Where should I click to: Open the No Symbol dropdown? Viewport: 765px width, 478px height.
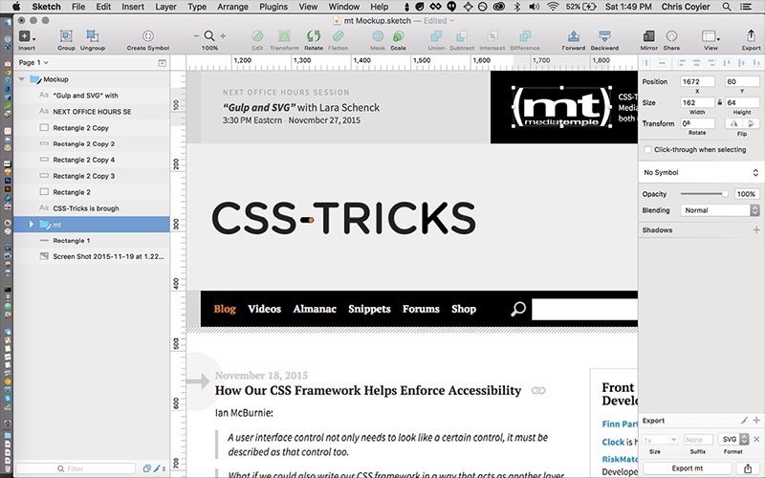701,173
